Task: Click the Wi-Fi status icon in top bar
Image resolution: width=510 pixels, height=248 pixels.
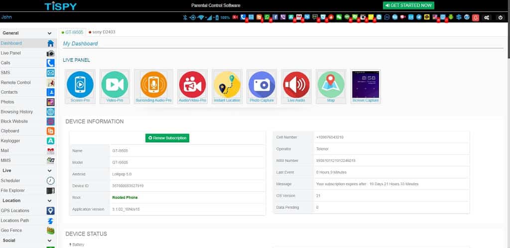Action: pos(201,17)
